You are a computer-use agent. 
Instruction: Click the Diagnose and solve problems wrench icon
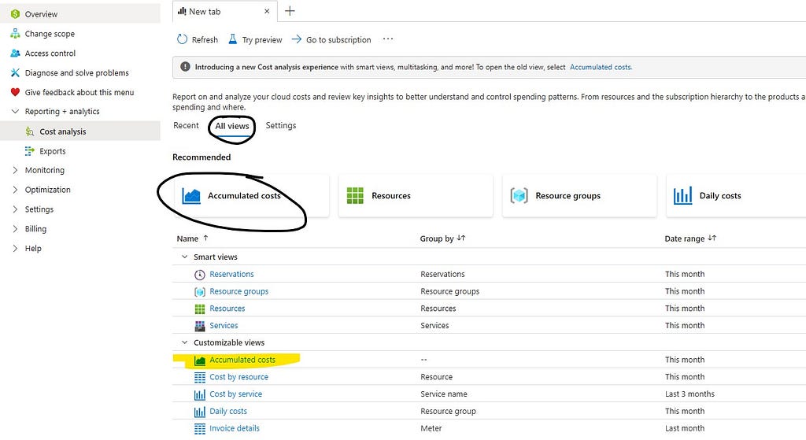15,73
